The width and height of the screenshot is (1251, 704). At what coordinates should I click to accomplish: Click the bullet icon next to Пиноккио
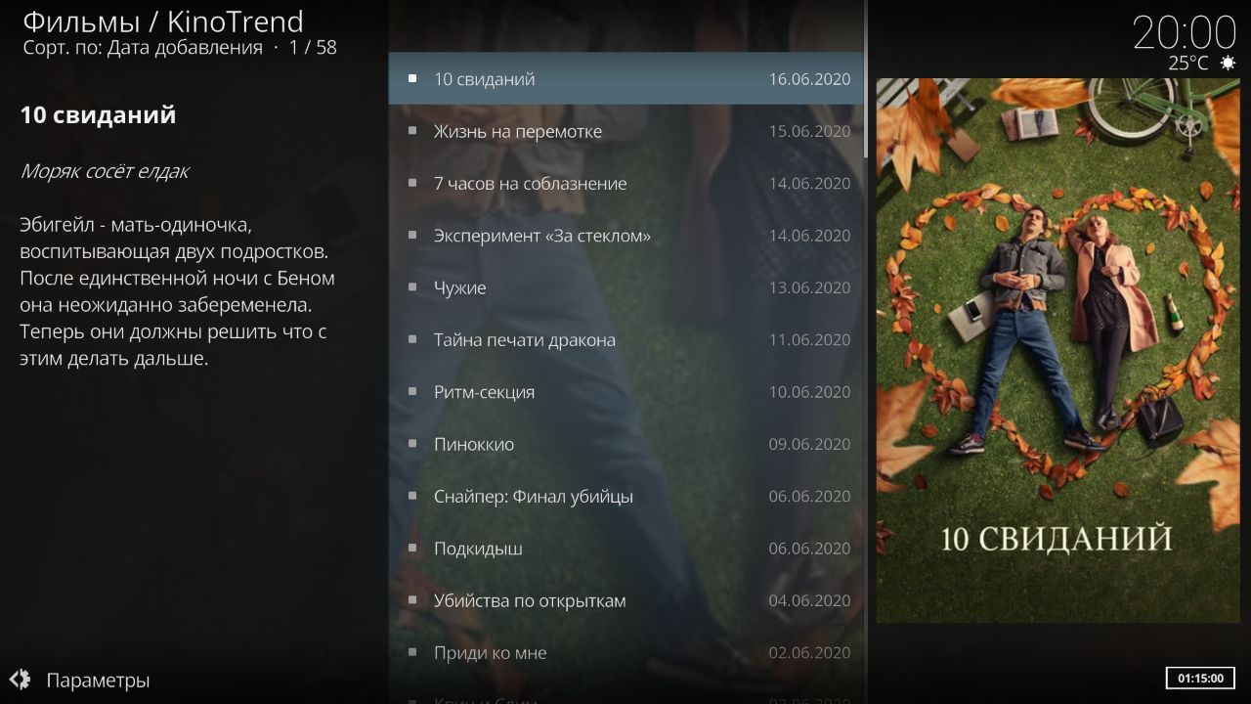(412, 444)
